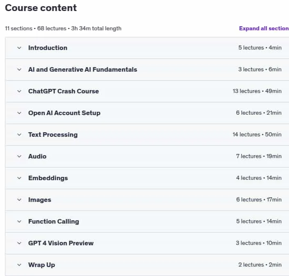Open the Function Calling section title
Viewport: 289px width, 276px height.
[x=54, y=222]
